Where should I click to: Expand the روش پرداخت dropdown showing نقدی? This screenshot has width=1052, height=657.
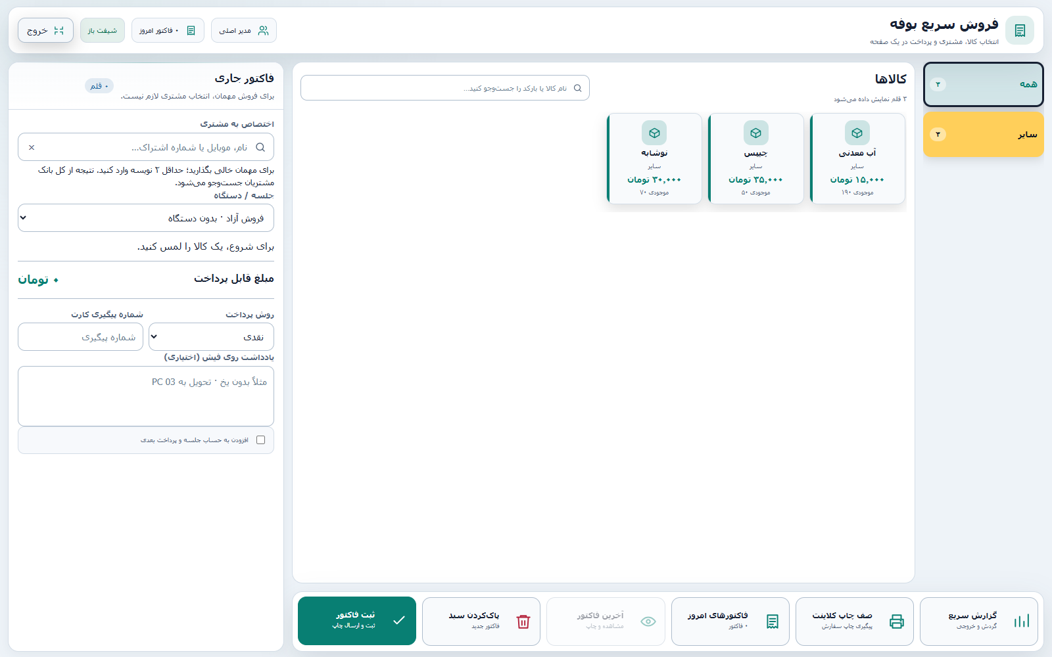(211, 337)
